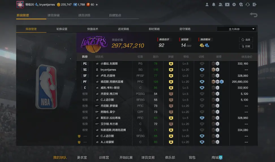
Task: Click the legend icon beside 丹尼斯.罗德曼
Action: 97,106
